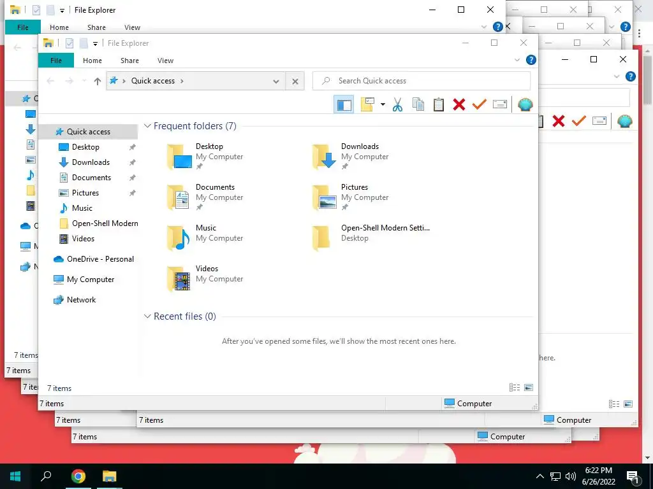Open the File tab in front window
The width and height of the screenshot is (653, 489).
(56, 60)
